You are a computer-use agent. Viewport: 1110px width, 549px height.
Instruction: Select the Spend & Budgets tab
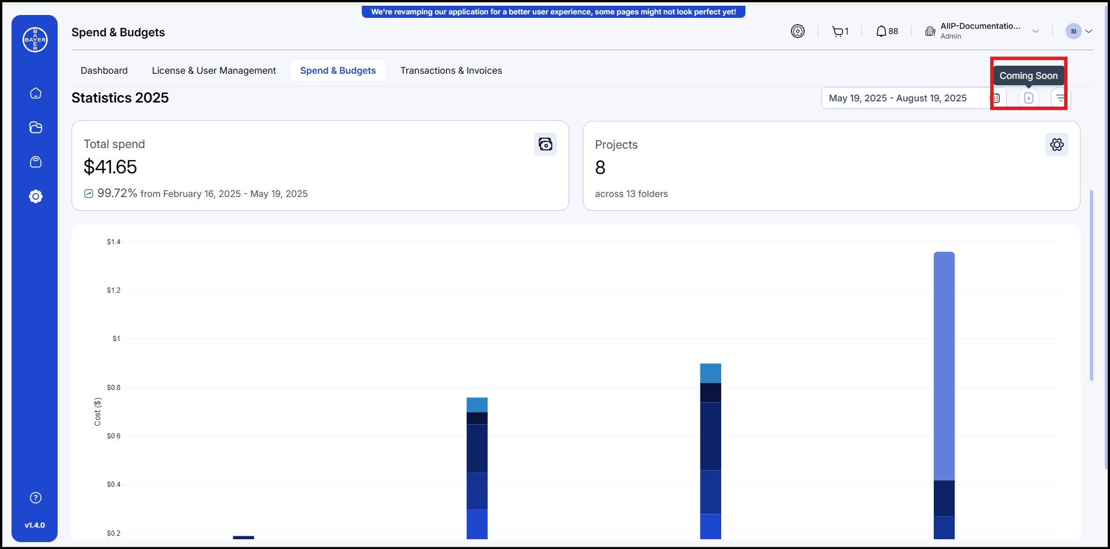pyautogui.click(x=338, y=70)
